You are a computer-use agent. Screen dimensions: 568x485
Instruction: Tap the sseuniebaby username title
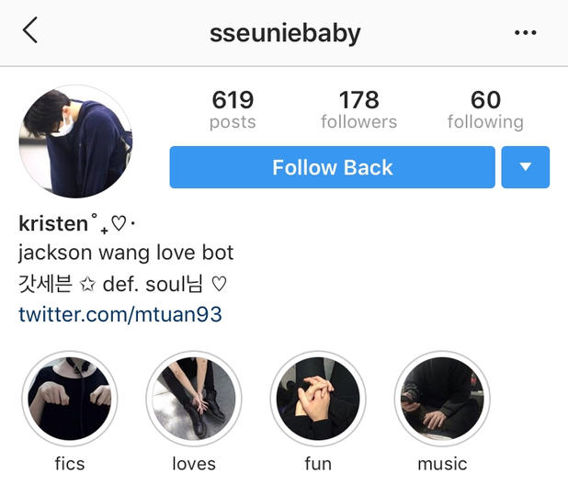pos(285,33)
